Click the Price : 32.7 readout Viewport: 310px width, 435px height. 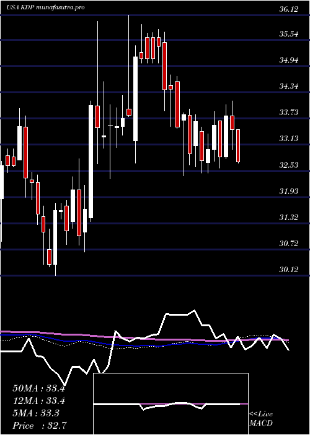pos(38,426)
